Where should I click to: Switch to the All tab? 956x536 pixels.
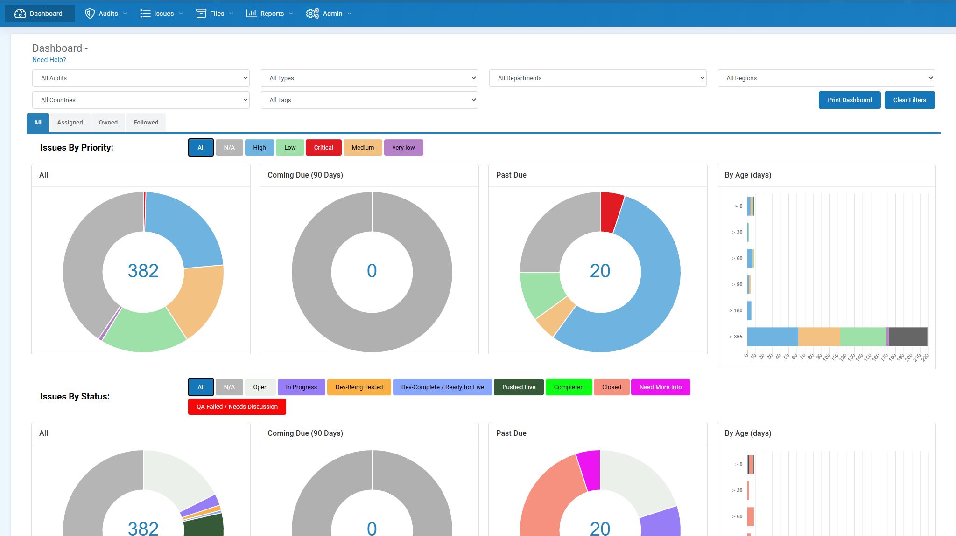38,123
